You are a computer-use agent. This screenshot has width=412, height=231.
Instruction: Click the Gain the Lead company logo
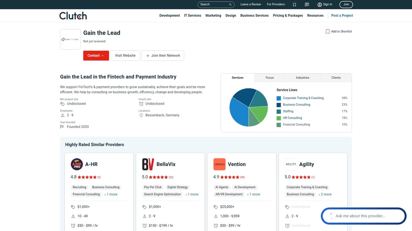click(x=70, y=39)
